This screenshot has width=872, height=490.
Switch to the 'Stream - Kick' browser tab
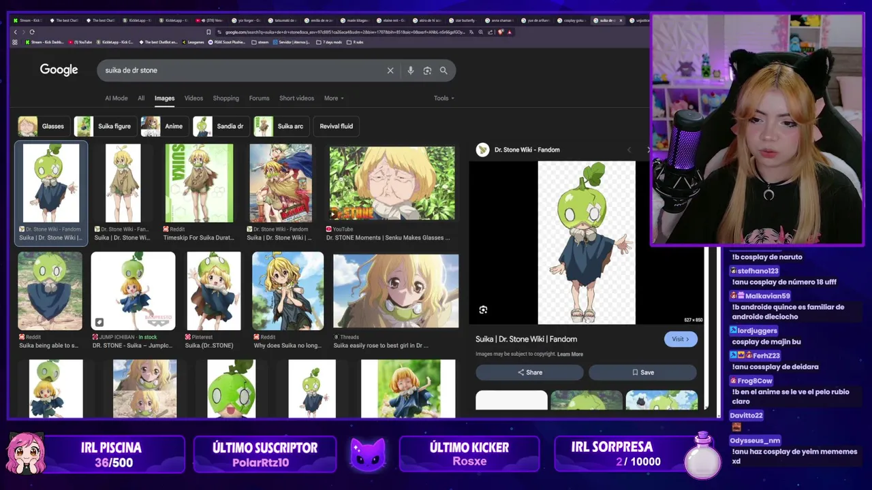[x=30, y=20]
